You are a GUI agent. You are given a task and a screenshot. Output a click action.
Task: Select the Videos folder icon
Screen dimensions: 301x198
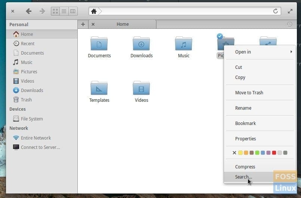coord(141,88)
